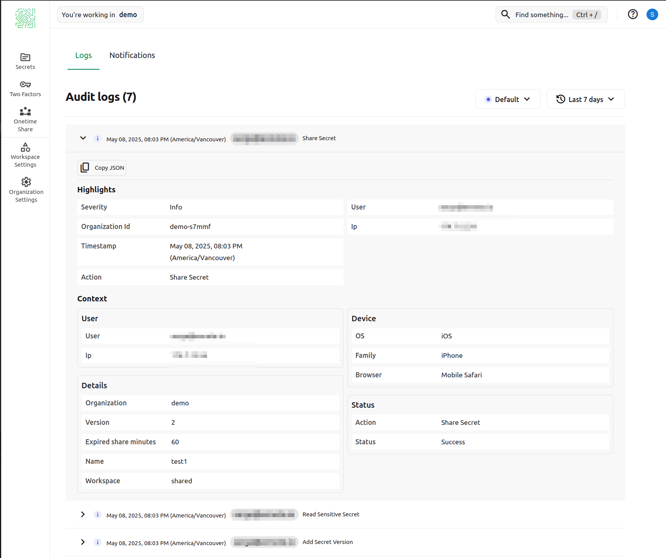This screenshot has width=666, height=558.
Task: Click info icon on Share Secret row
Action: 97,138
